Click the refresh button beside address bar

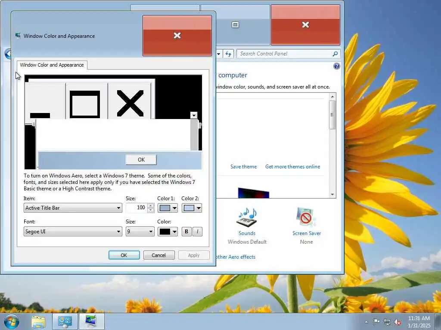228,54
